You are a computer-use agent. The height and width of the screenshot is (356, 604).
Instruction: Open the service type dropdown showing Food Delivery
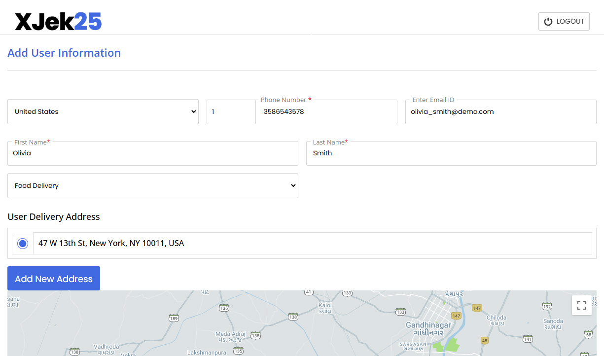[153, 185]
